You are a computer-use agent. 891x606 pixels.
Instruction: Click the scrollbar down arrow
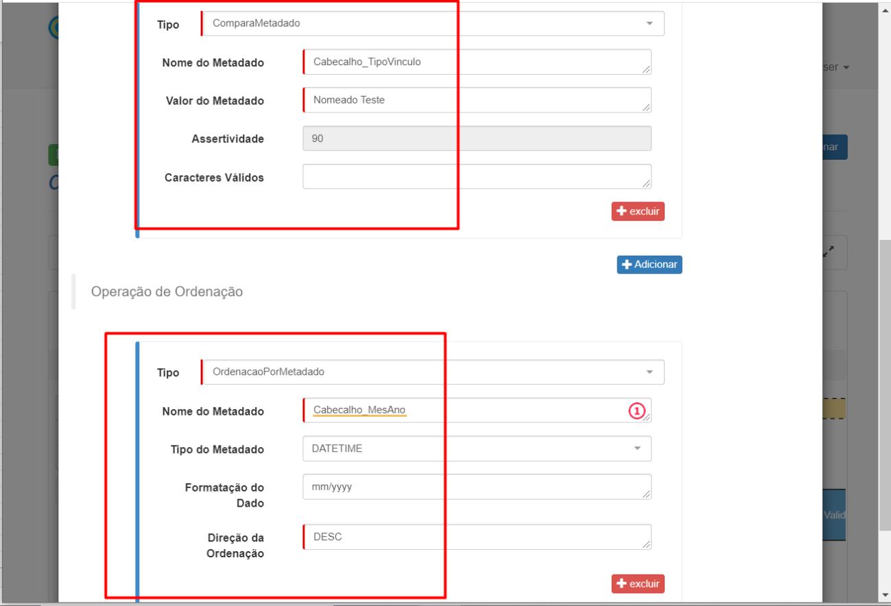(x=885, y=594)
